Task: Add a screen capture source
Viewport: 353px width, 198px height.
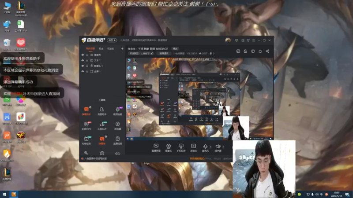Action: (x=156, y=148)
